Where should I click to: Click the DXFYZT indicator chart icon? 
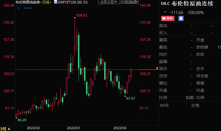coord(56,2)
